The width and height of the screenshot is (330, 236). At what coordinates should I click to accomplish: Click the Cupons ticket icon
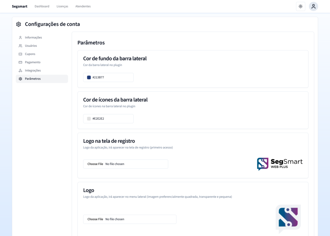point(20,54)
